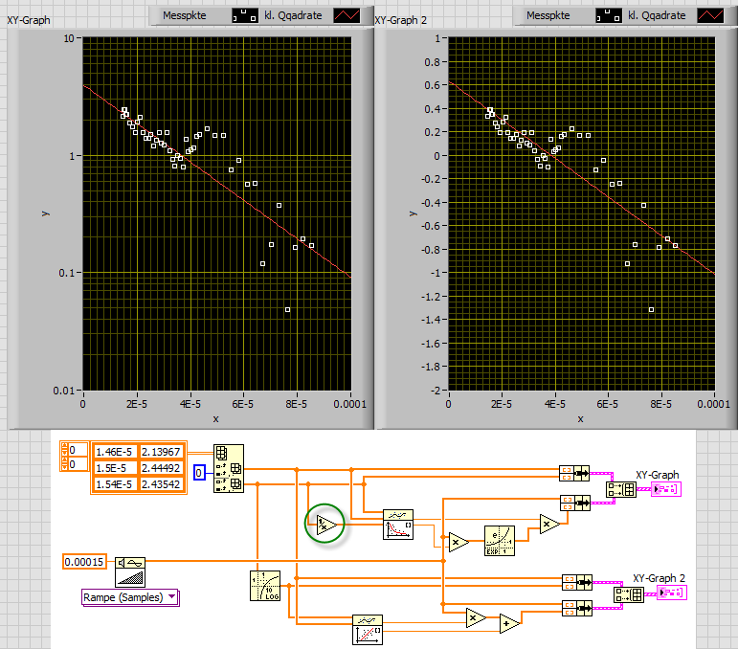Select array cell 1.5E-5

point(114,468)
